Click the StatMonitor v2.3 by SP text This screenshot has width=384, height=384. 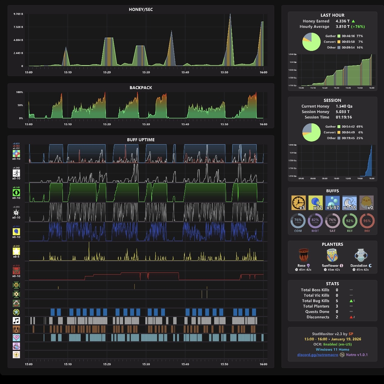[x=332, y=334]
